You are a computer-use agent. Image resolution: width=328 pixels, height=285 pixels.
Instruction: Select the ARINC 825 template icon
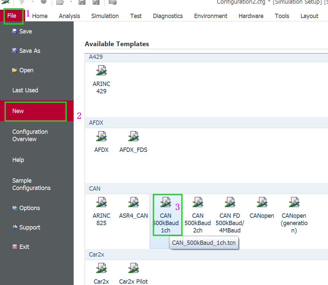tap(101, 202)
